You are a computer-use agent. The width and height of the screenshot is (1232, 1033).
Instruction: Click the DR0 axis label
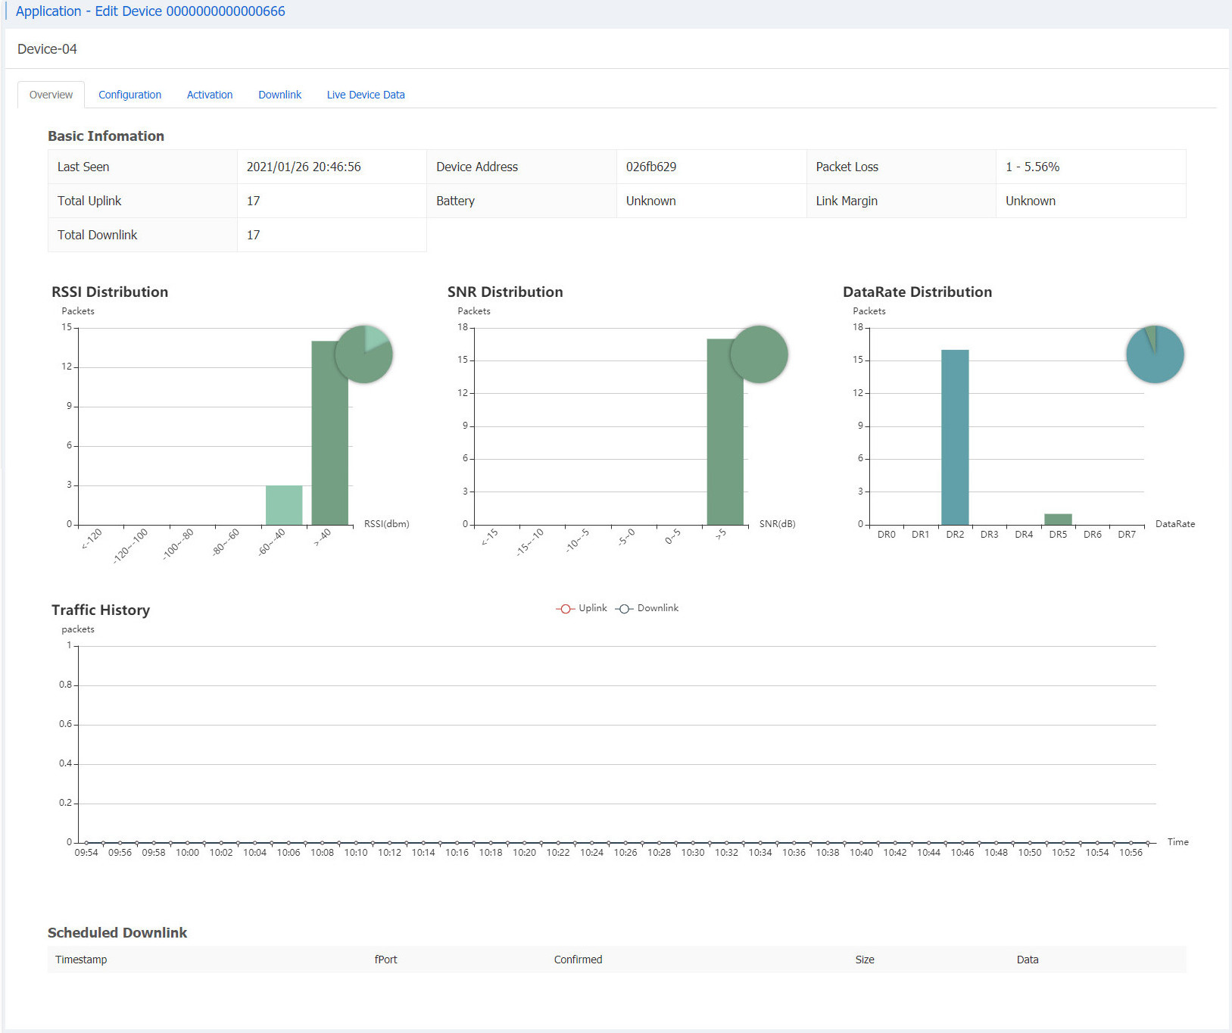[886, 535]
